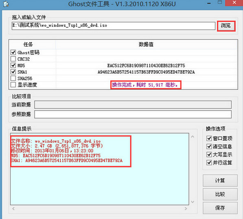
Task: Toggle the 并行运算 parallel computing checkbox
Action: point(209,163)
